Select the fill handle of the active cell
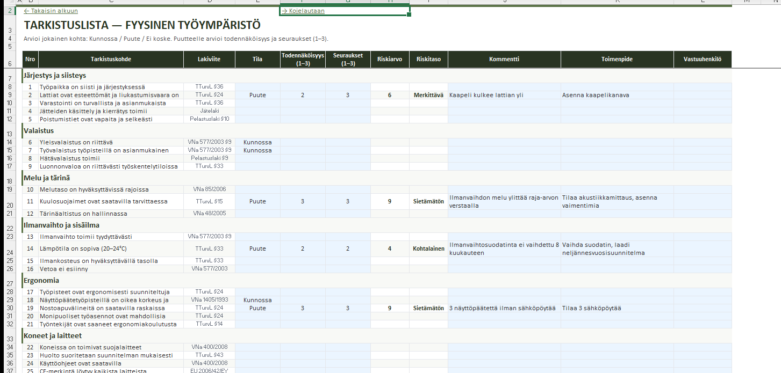The height and width of the screenshot is (373, 781). (409, 15)
